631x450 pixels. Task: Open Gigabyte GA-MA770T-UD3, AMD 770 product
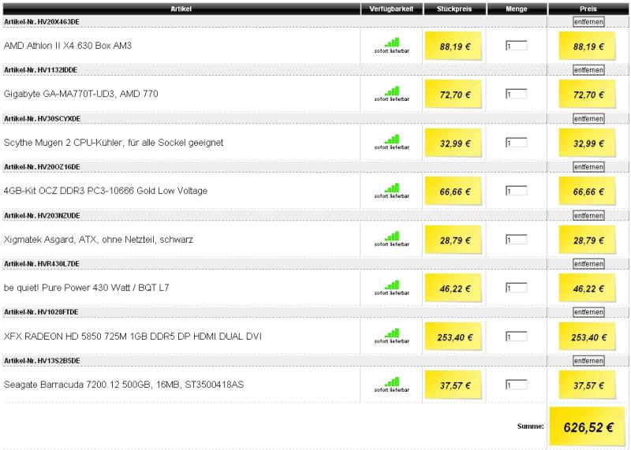[81, 94]
